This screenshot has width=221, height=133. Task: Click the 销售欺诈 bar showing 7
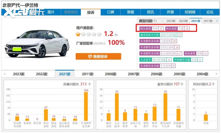[x=146, y=117]
